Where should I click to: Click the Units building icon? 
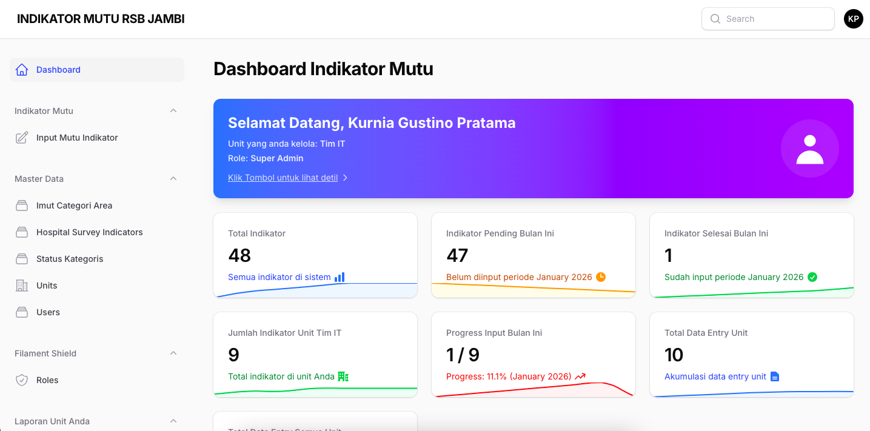pos(22,286)
